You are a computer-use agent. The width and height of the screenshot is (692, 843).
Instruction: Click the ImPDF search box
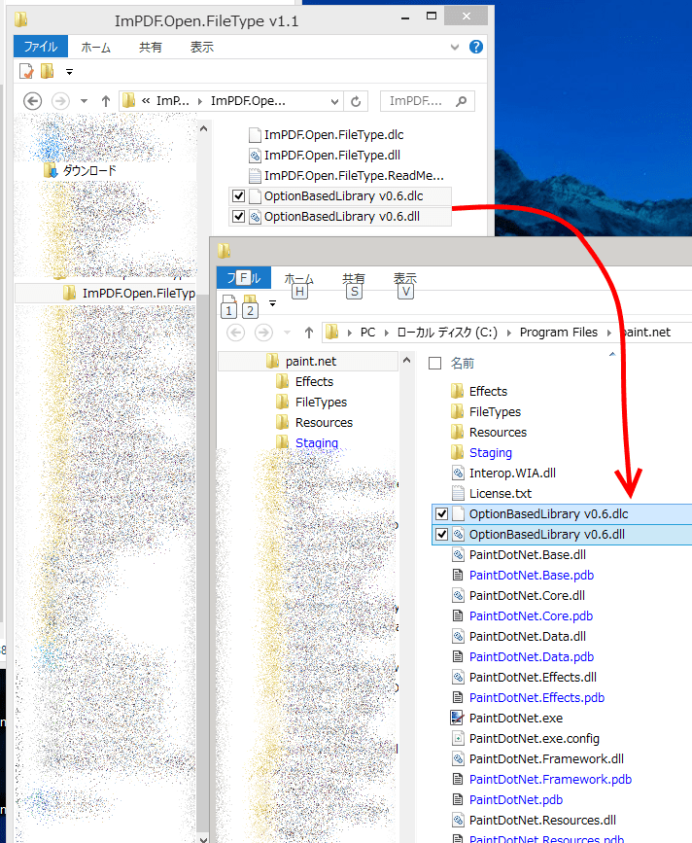(427, 101)
